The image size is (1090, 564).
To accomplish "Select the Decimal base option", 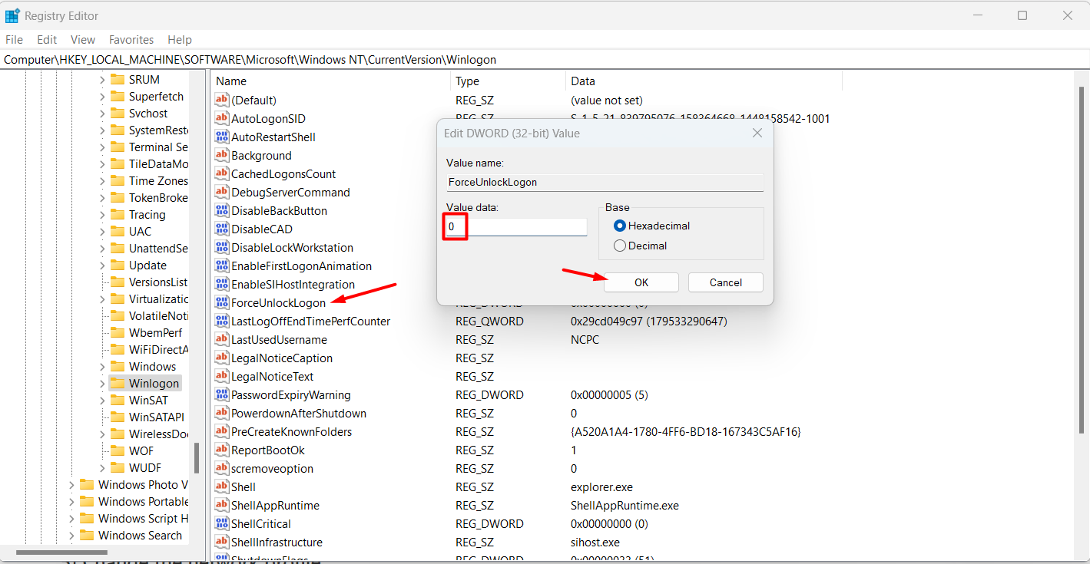I will (x=620, y=246).
